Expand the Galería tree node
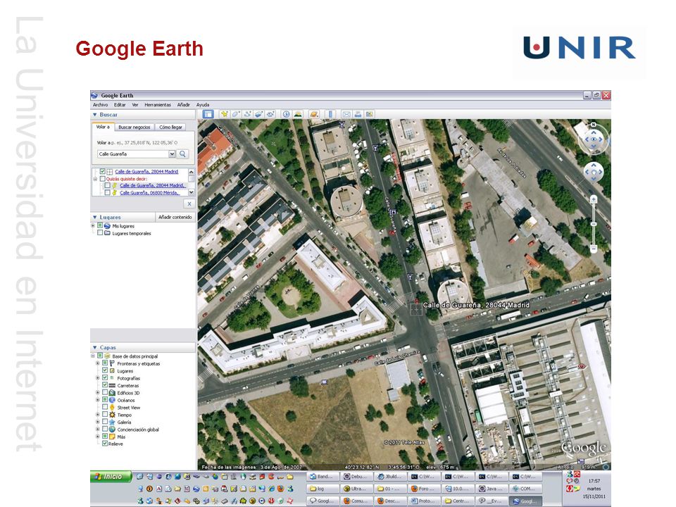Viewport: 676px width, 507px height. 98,422
